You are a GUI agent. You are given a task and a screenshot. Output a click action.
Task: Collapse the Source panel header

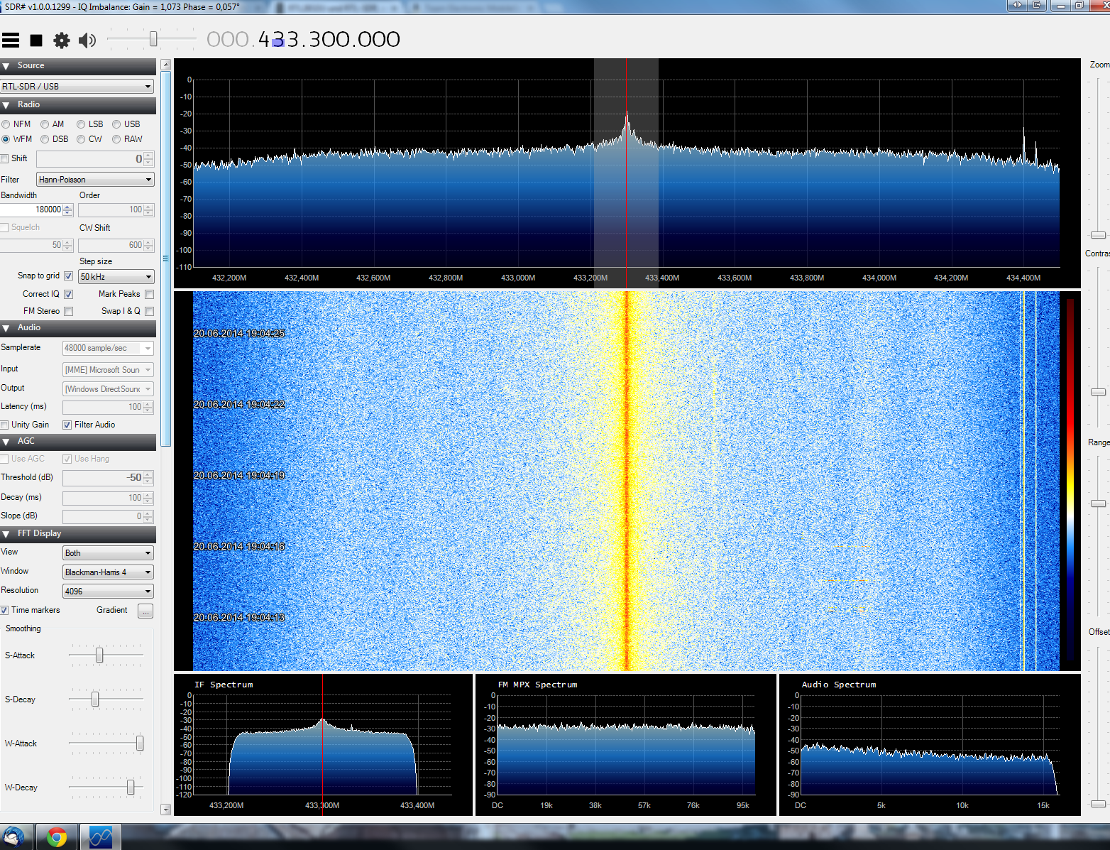tap(78, 66)
